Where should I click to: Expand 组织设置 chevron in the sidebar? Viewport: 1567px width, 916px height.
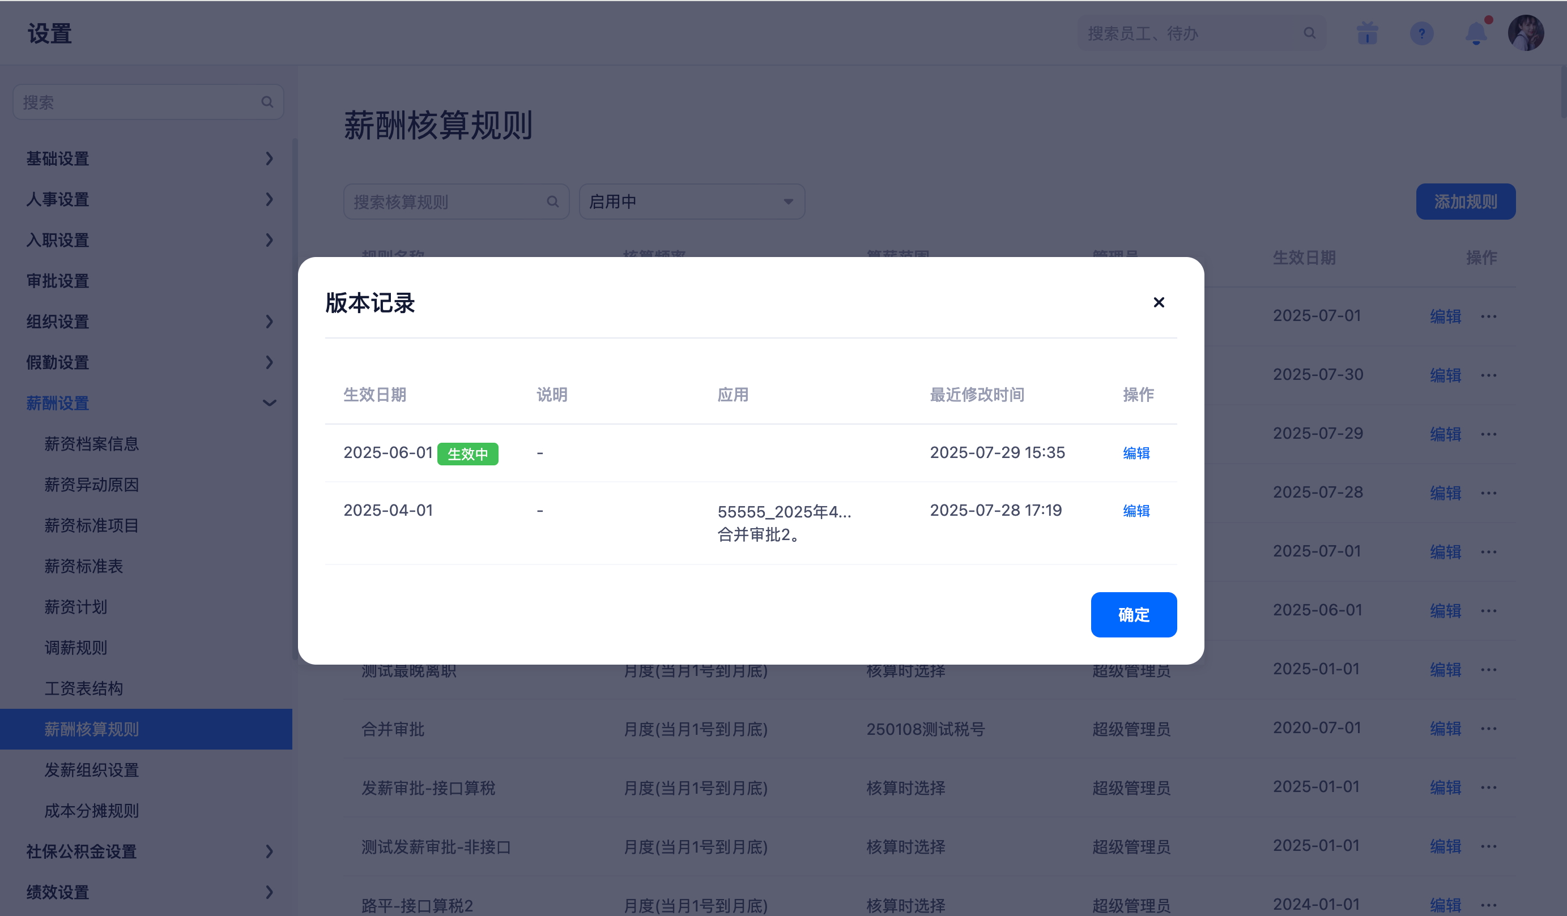(x=269, y=322)
